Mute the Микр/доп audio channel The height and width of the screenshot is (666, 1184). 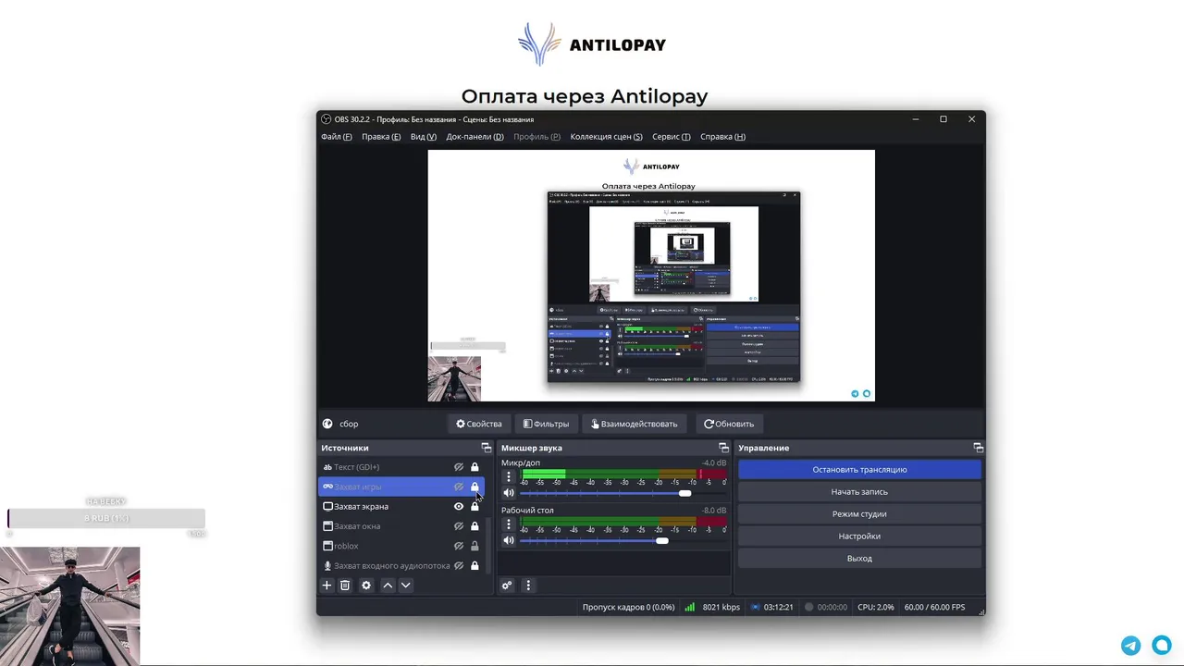click(508, 493)
